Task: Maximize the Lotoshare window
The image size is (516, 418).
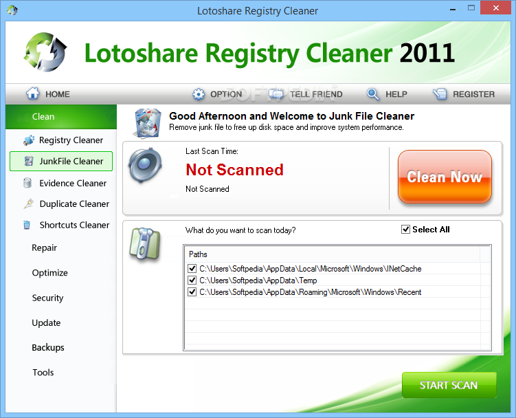Action: coord(471,8)
